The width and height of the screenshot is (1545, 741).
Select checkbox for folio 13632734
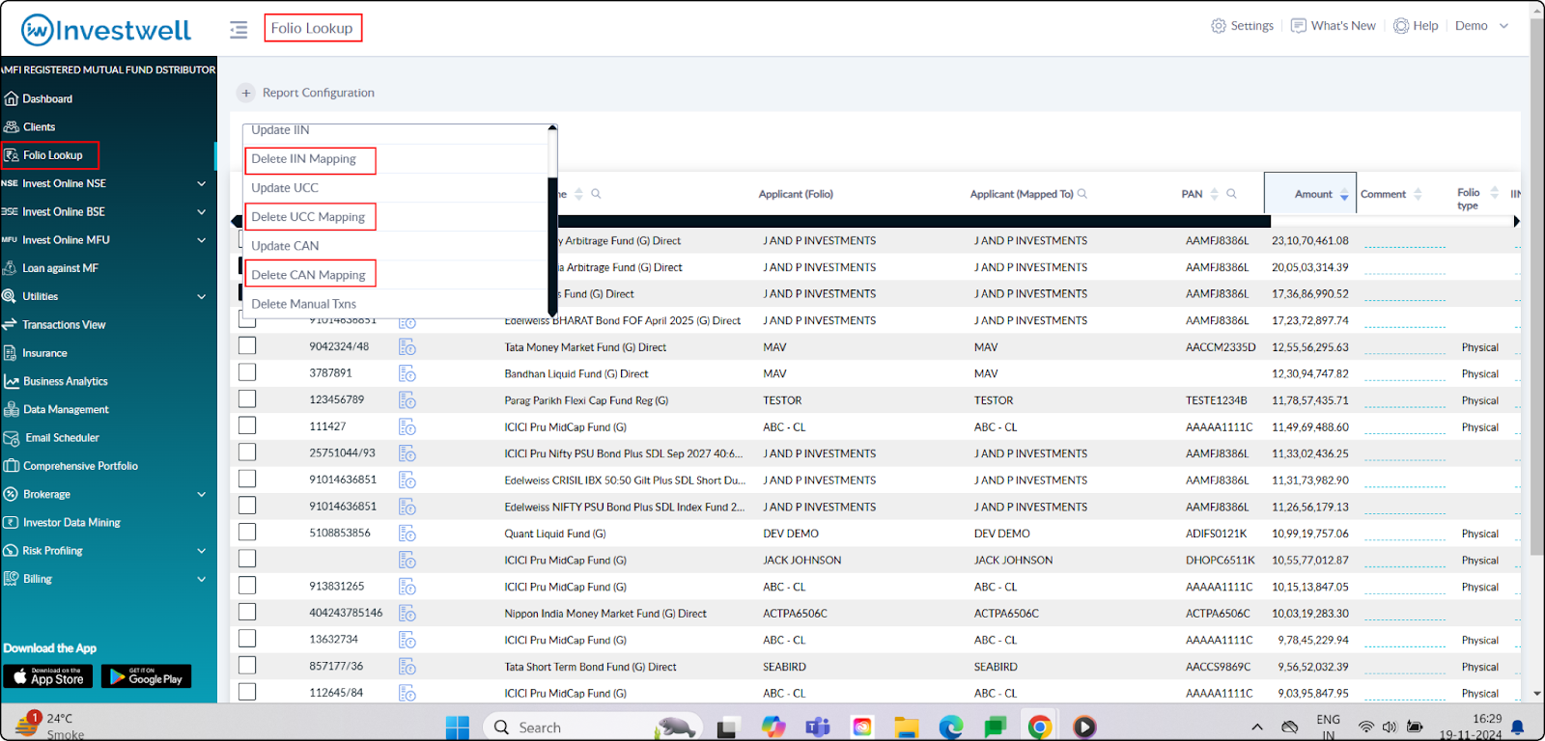coord(247,638)
